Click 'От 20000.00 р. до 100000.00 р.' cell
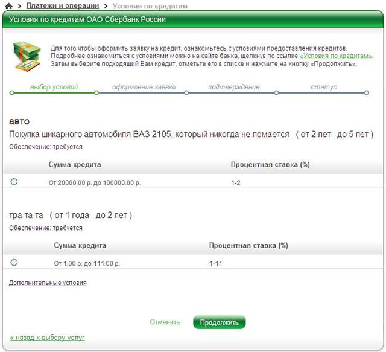The image size is (386, 352). (95, 183)
